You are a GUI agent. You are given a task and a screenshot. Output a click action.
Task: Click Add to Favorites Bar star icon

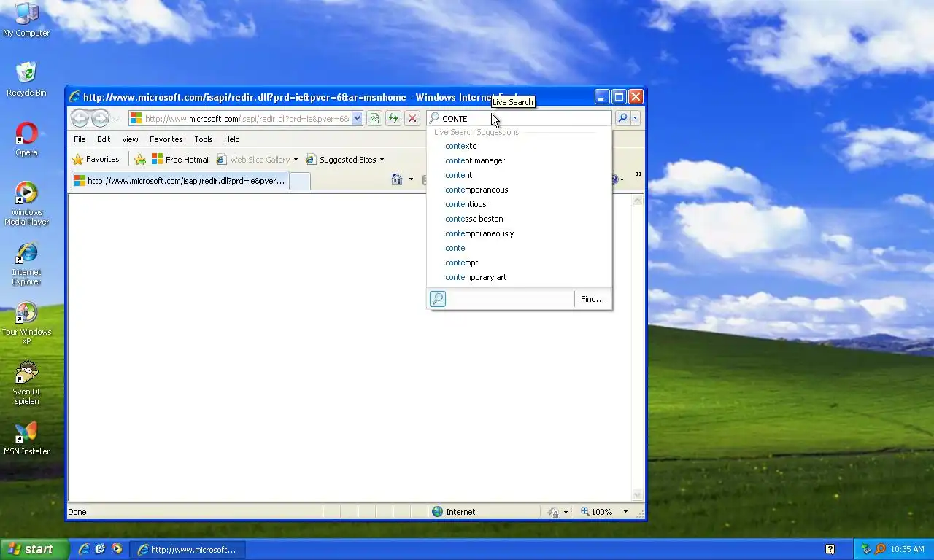pyautogui.click(x=140, y=160)
